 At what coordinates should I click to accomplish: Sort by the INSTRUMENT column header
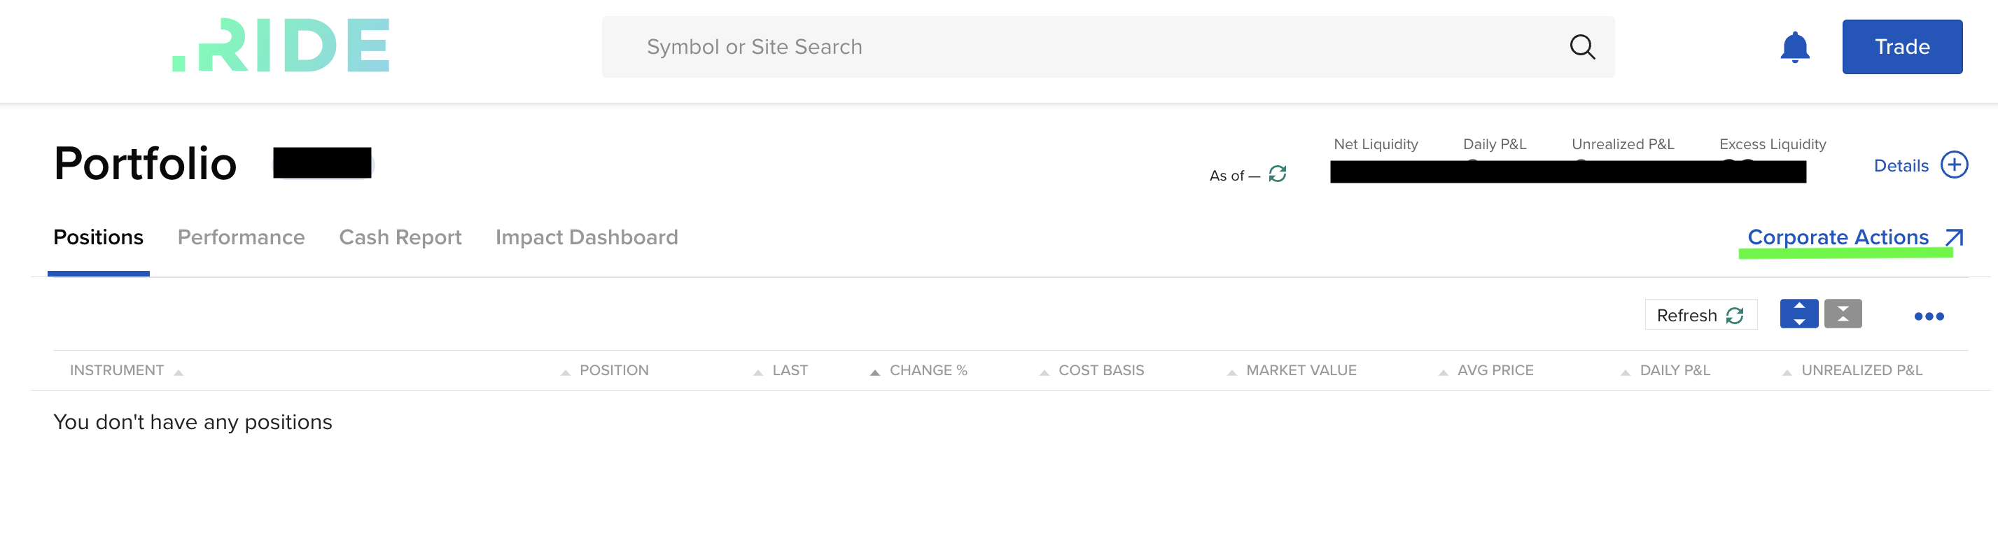click(x=117, y=371)
